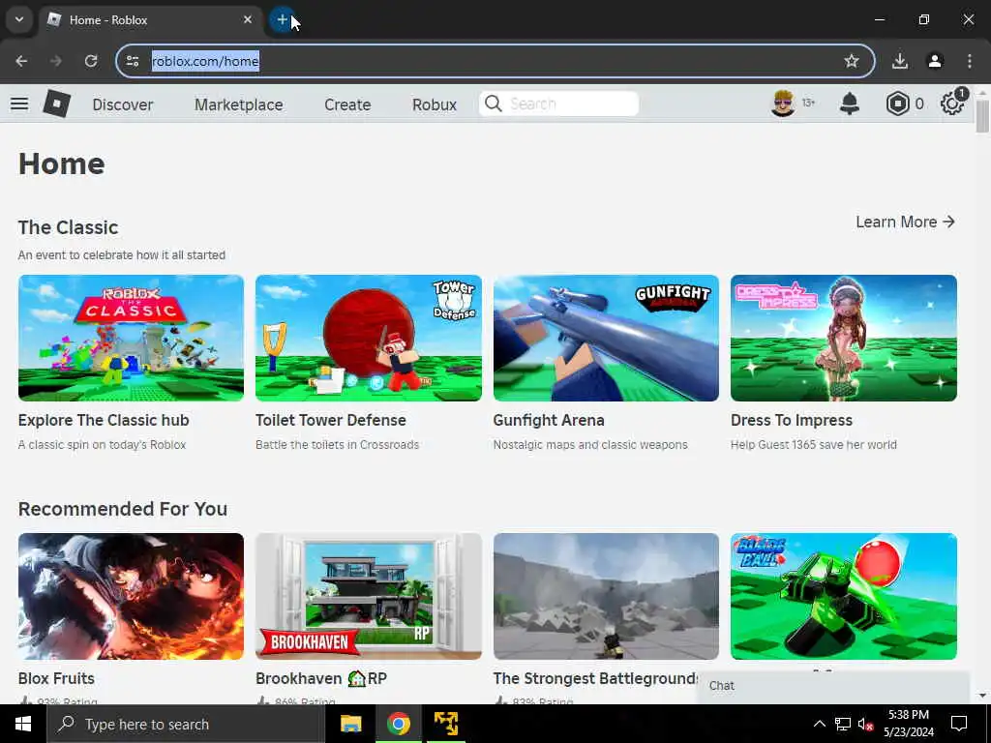Screen dimensions: 991x743
Task: Go back to previous page
Action: click(21, 61)
